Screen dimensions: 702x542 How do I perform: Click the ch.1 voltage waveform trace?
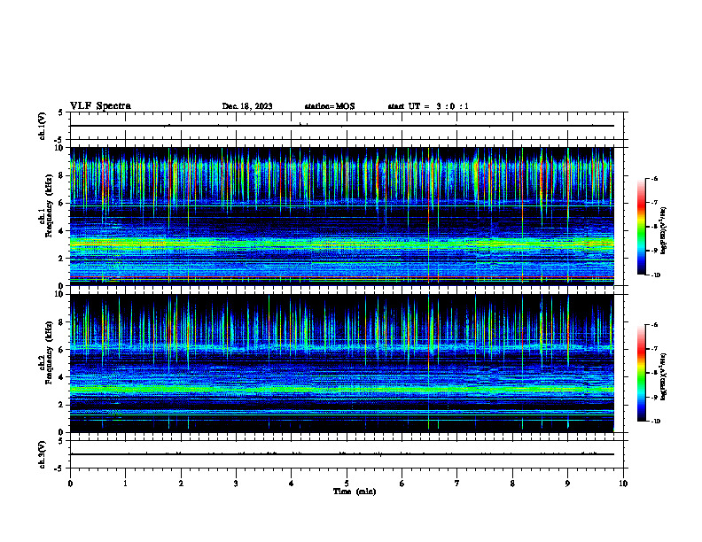(342, 126)
